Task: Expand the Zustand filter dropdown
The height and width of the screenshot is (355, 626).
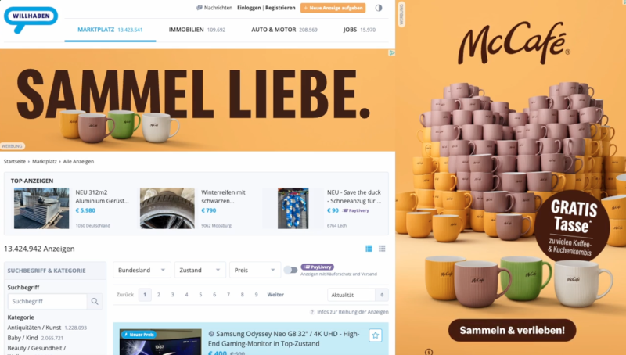Action: pyautogui.click(x=200, y=270)
